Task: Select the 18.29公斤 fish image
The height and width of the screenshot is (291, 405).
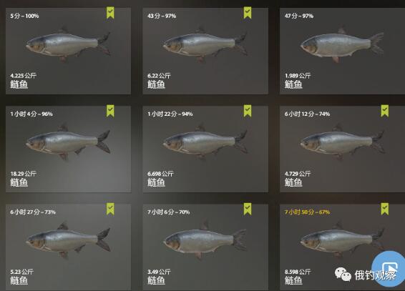Action: point(68,142)
